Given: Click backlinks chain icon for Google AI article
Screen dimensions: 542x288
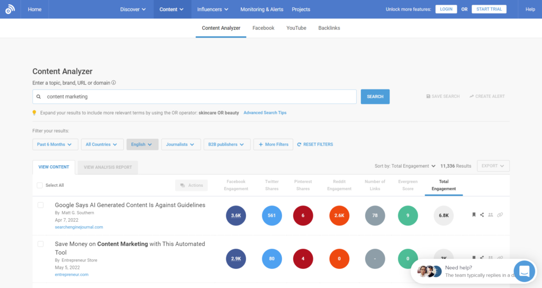Looking at the screenshot, I should click(500, 215).
